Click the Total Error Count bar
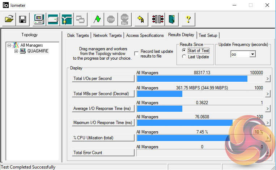Screen dimensions: 276x170 pos(200,153)
